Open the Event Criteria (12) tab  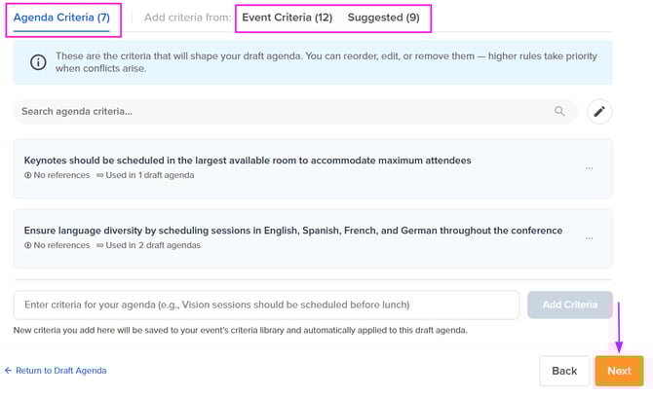coord(288,18)
